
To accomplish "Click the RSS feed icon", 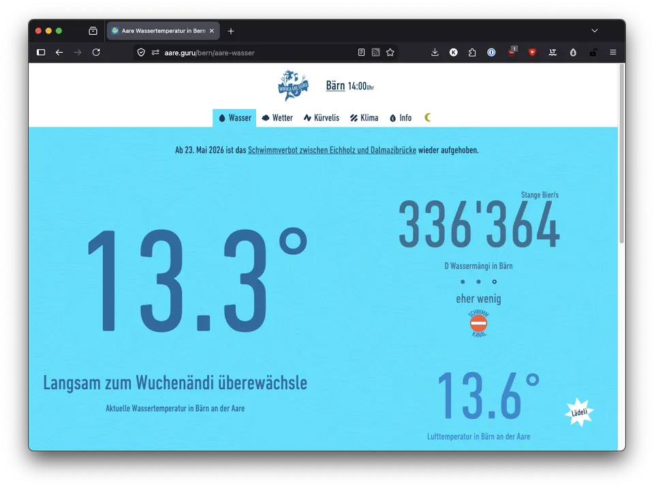I will pyautogui.click(x=376, y=52).
